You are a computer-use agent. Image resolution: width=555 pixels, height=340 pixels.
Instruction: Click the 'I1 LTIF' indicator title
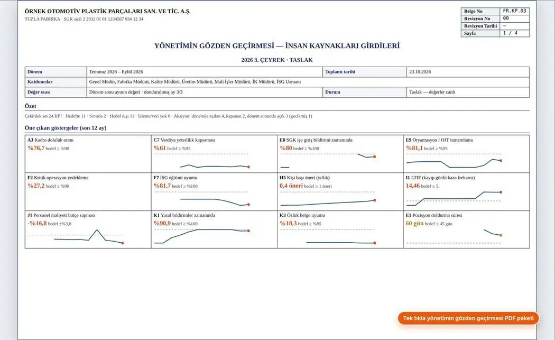440,178
